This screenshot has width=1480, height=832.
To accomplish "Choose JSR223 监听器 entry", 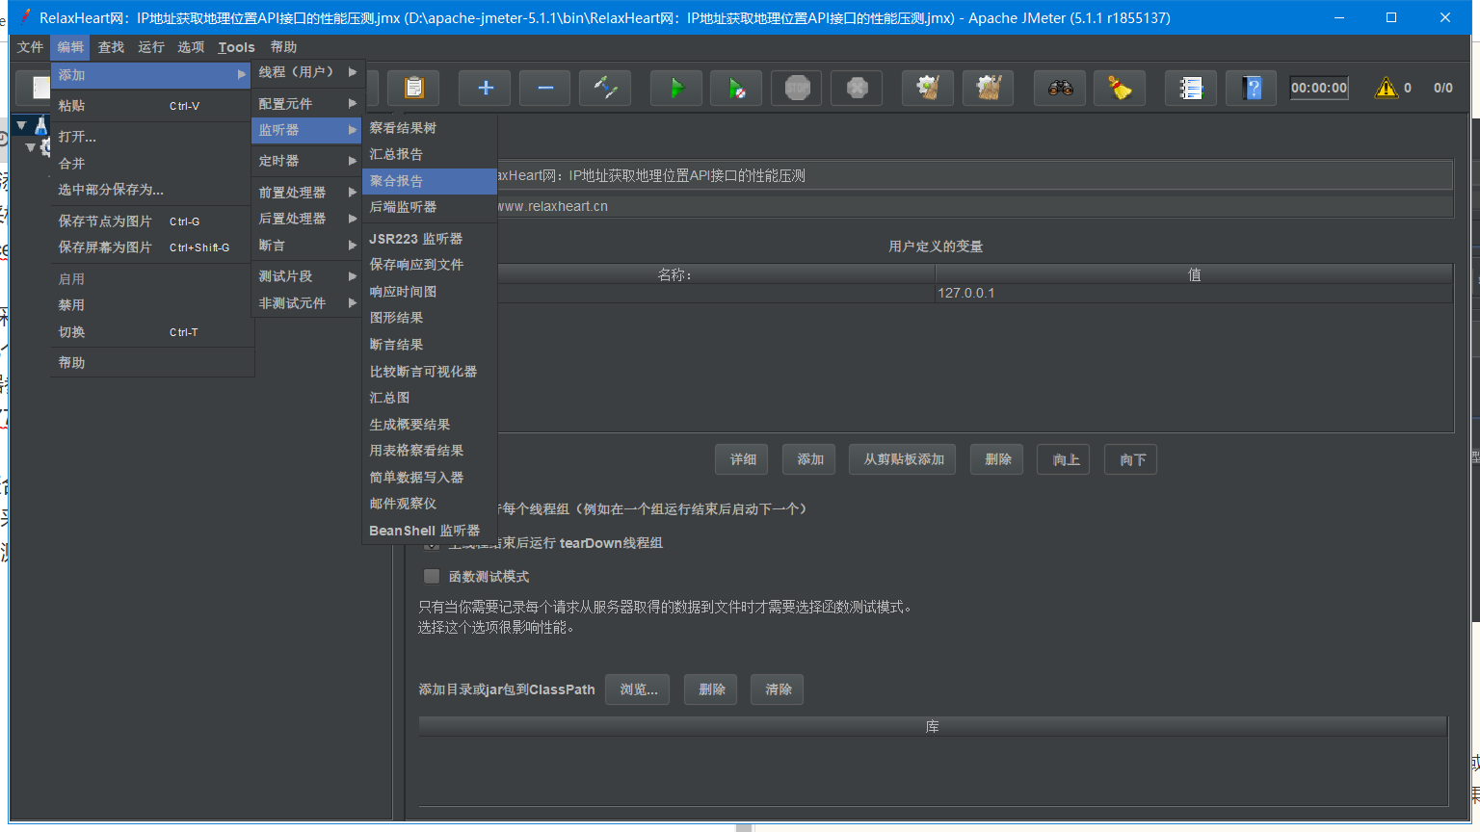I will [430, 239].
